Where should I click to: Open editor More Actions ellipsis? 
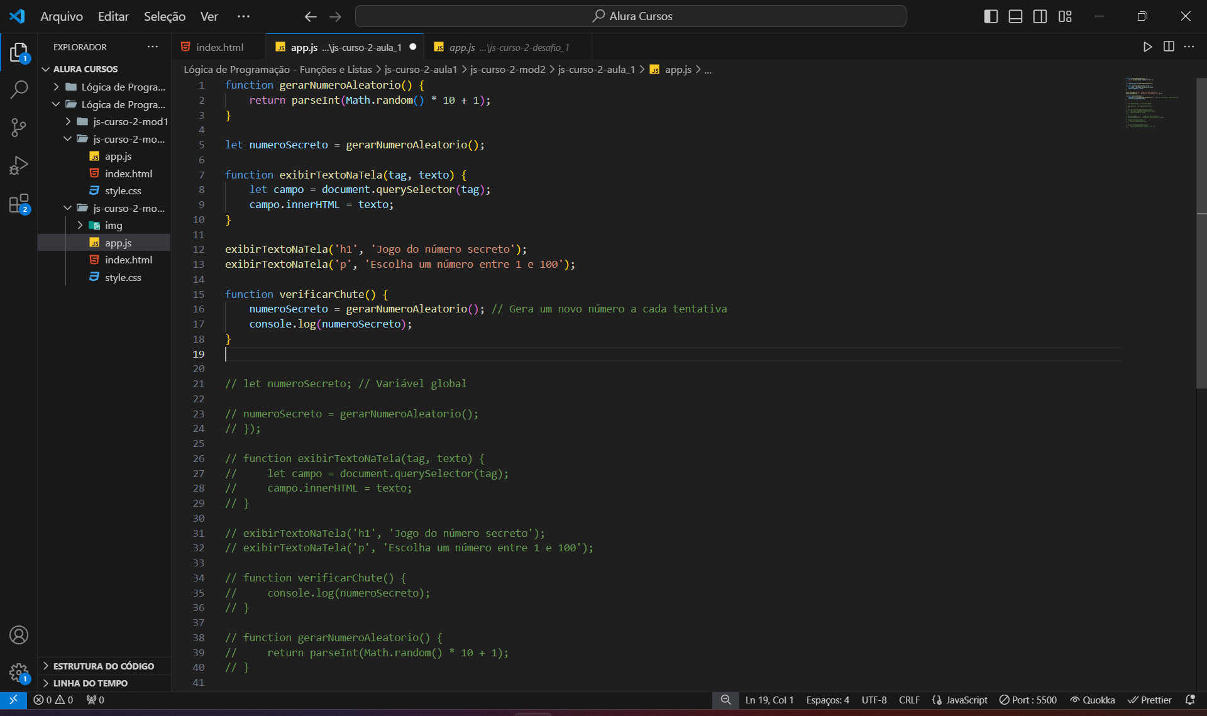[x=1189, y=47]
